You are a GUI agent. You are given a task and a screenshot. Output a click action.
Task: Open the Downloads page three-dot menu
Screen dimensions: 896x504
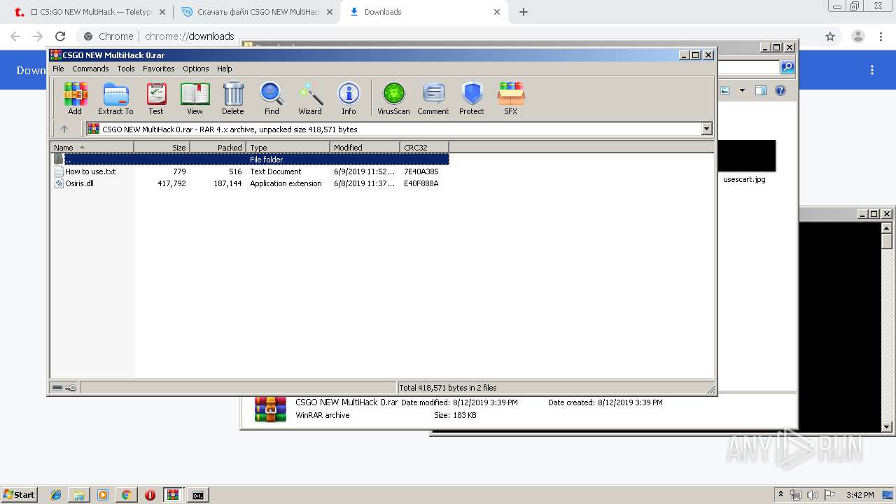pos(872,70)
